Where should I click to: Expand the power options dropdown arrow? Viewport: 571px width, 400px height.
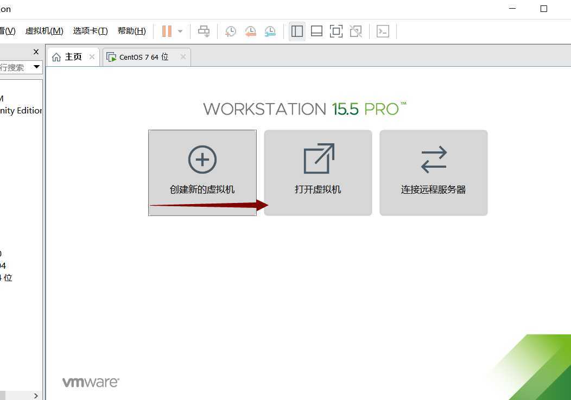(180, 31)
